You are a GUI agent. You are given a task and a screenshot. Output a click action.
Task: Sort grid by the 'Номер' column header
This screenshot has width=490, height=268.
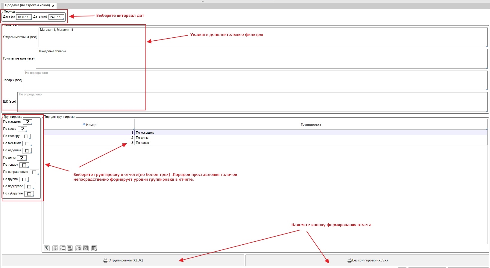[x=89, y=125]
